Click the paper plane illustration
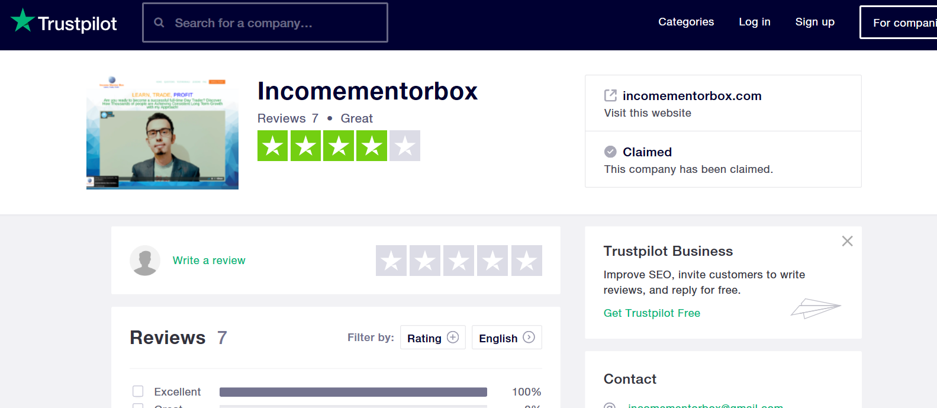937x408 pixels. (816, 309)
